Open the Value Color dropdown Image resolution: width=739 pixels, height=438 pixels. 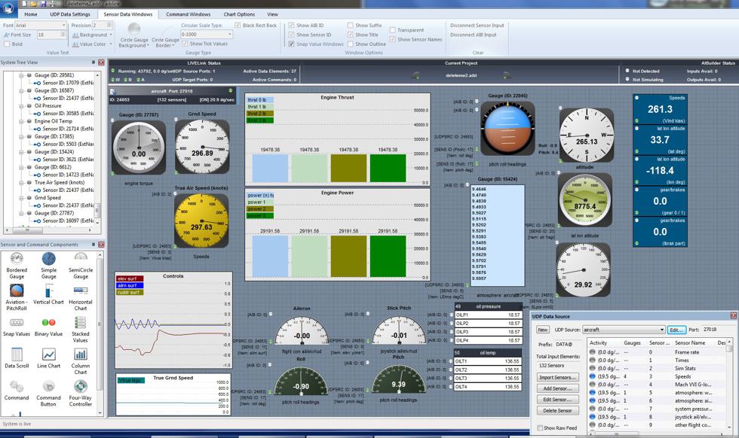[111, 44]
